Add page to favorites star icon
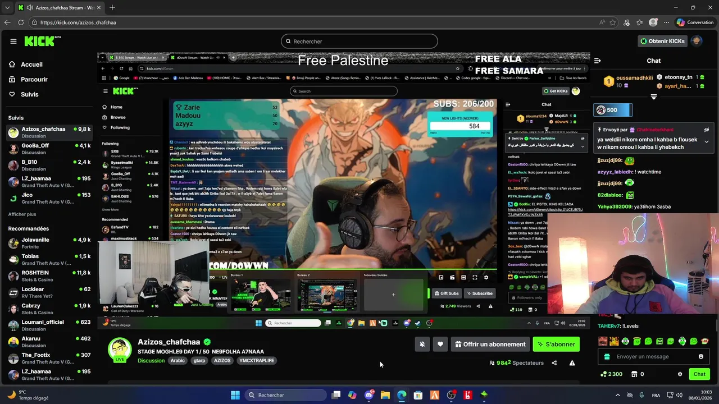719x404 pixels. click(x=613, y=22)
